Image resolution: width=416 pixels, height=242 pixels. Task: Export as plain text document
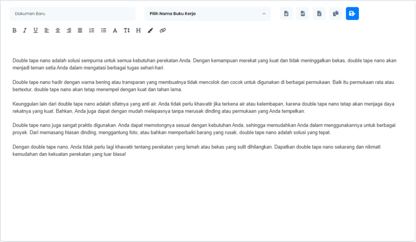point(319,13)
